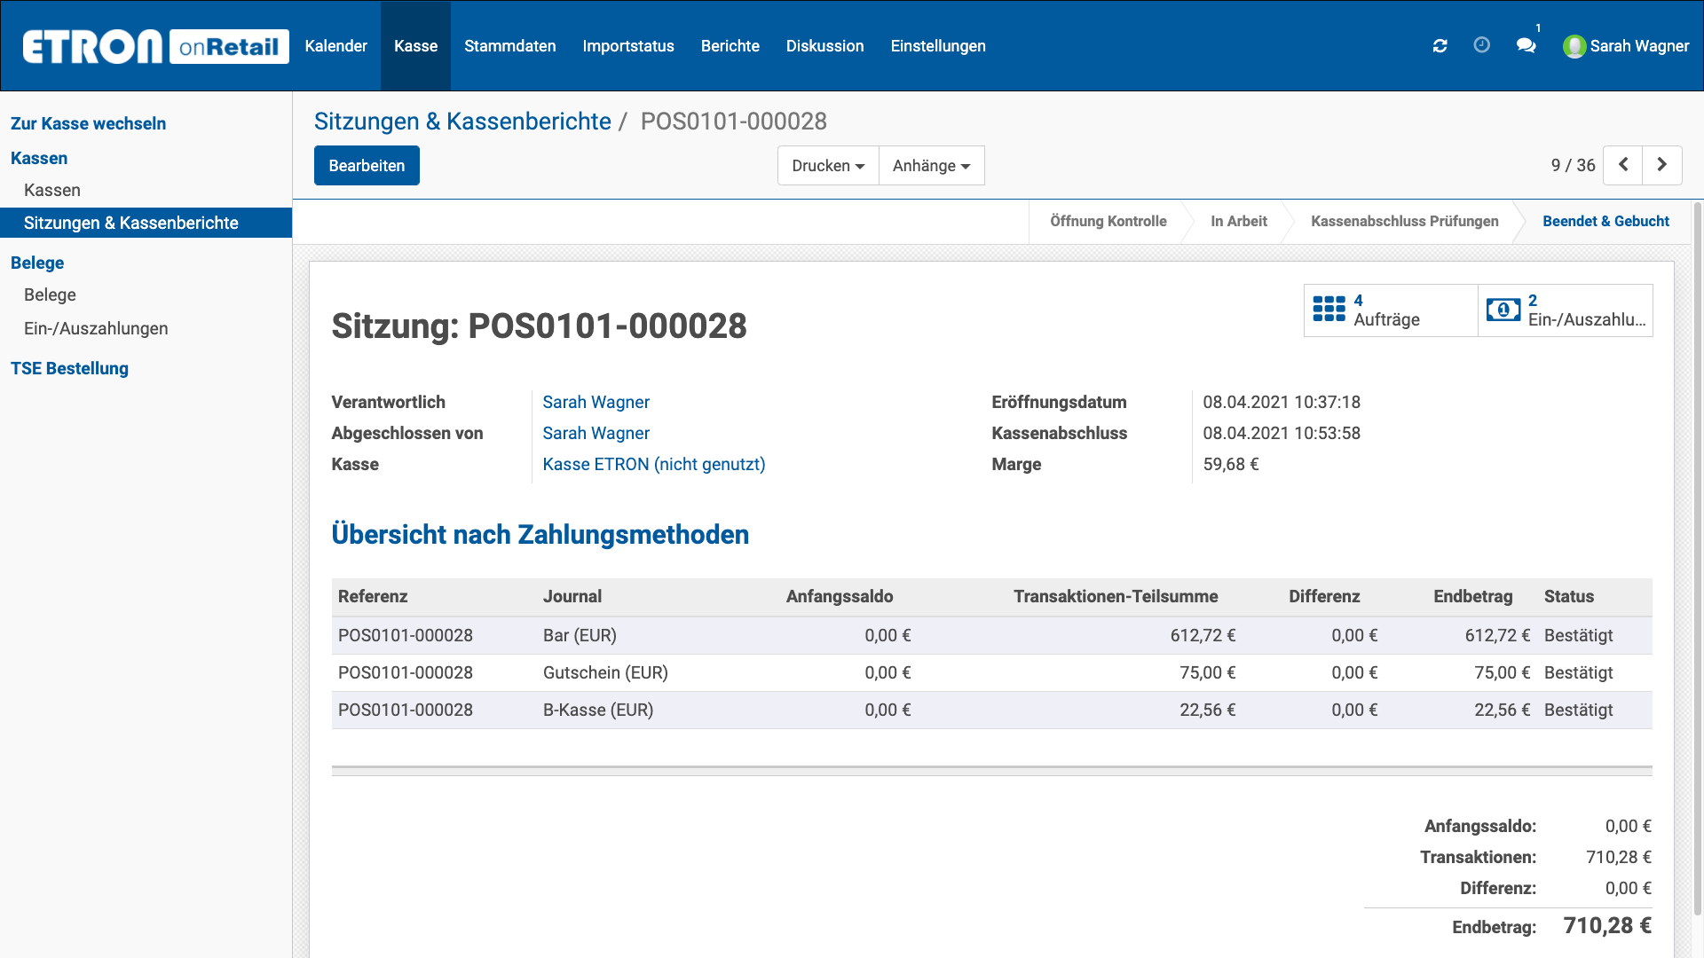
Task: Click the Belege section header
Action: click(37, 263)
